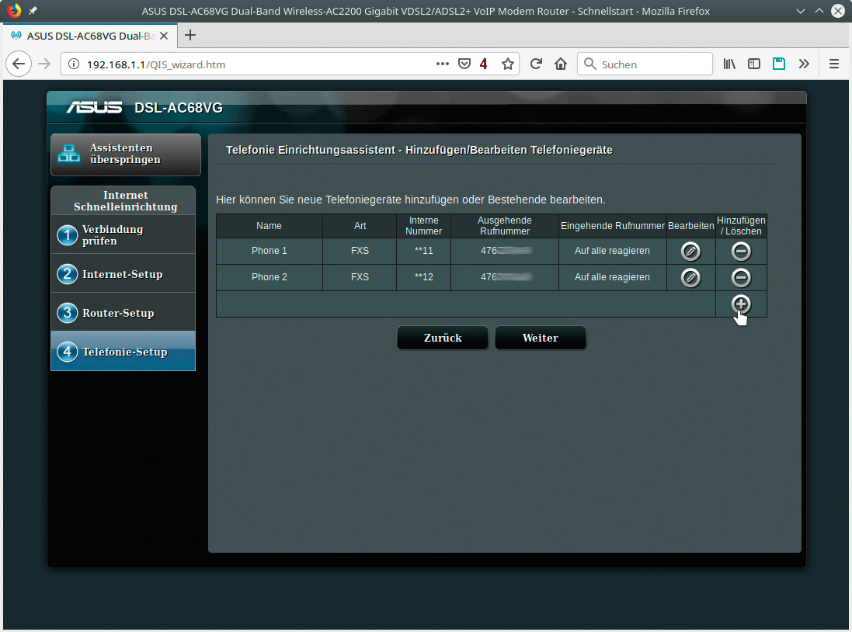Expand more toolbar tools chevron
852x632 pixels.
point(804,64)
